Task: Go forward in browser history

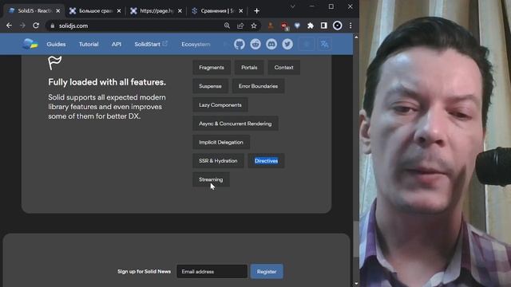Action: [x=22, y=26]
